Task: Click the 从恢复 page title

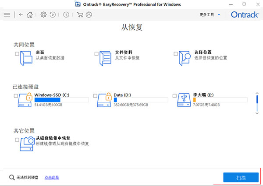Action: tap(132, 27)
